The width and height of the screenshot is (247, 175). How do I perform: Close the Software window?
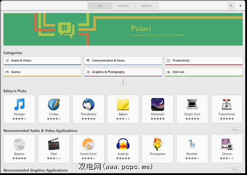click(x=240, y=6)
